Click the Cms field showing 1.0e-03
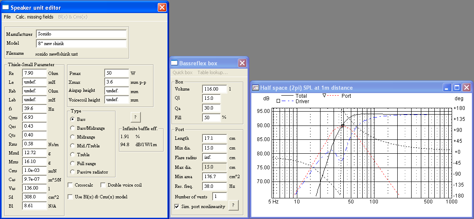 tap(35, 171)
